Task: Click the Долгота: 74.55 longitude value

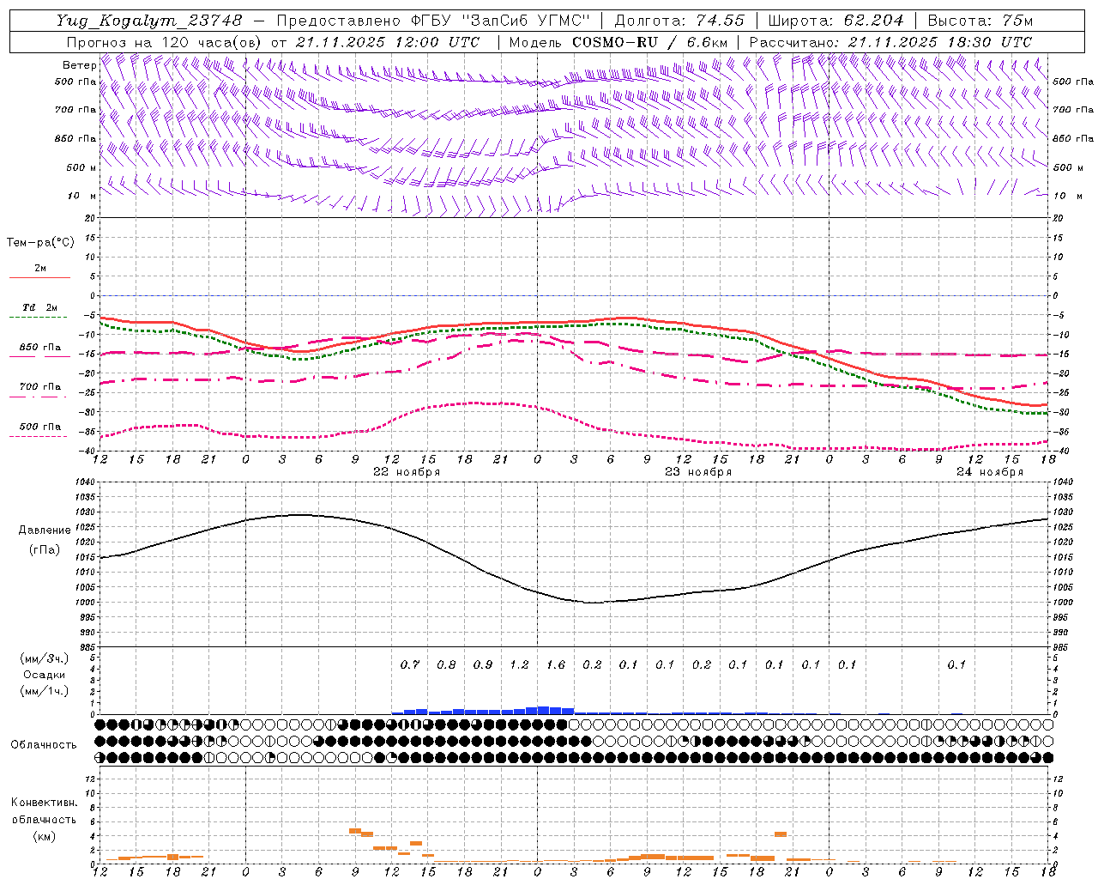Action: point(679,21)
